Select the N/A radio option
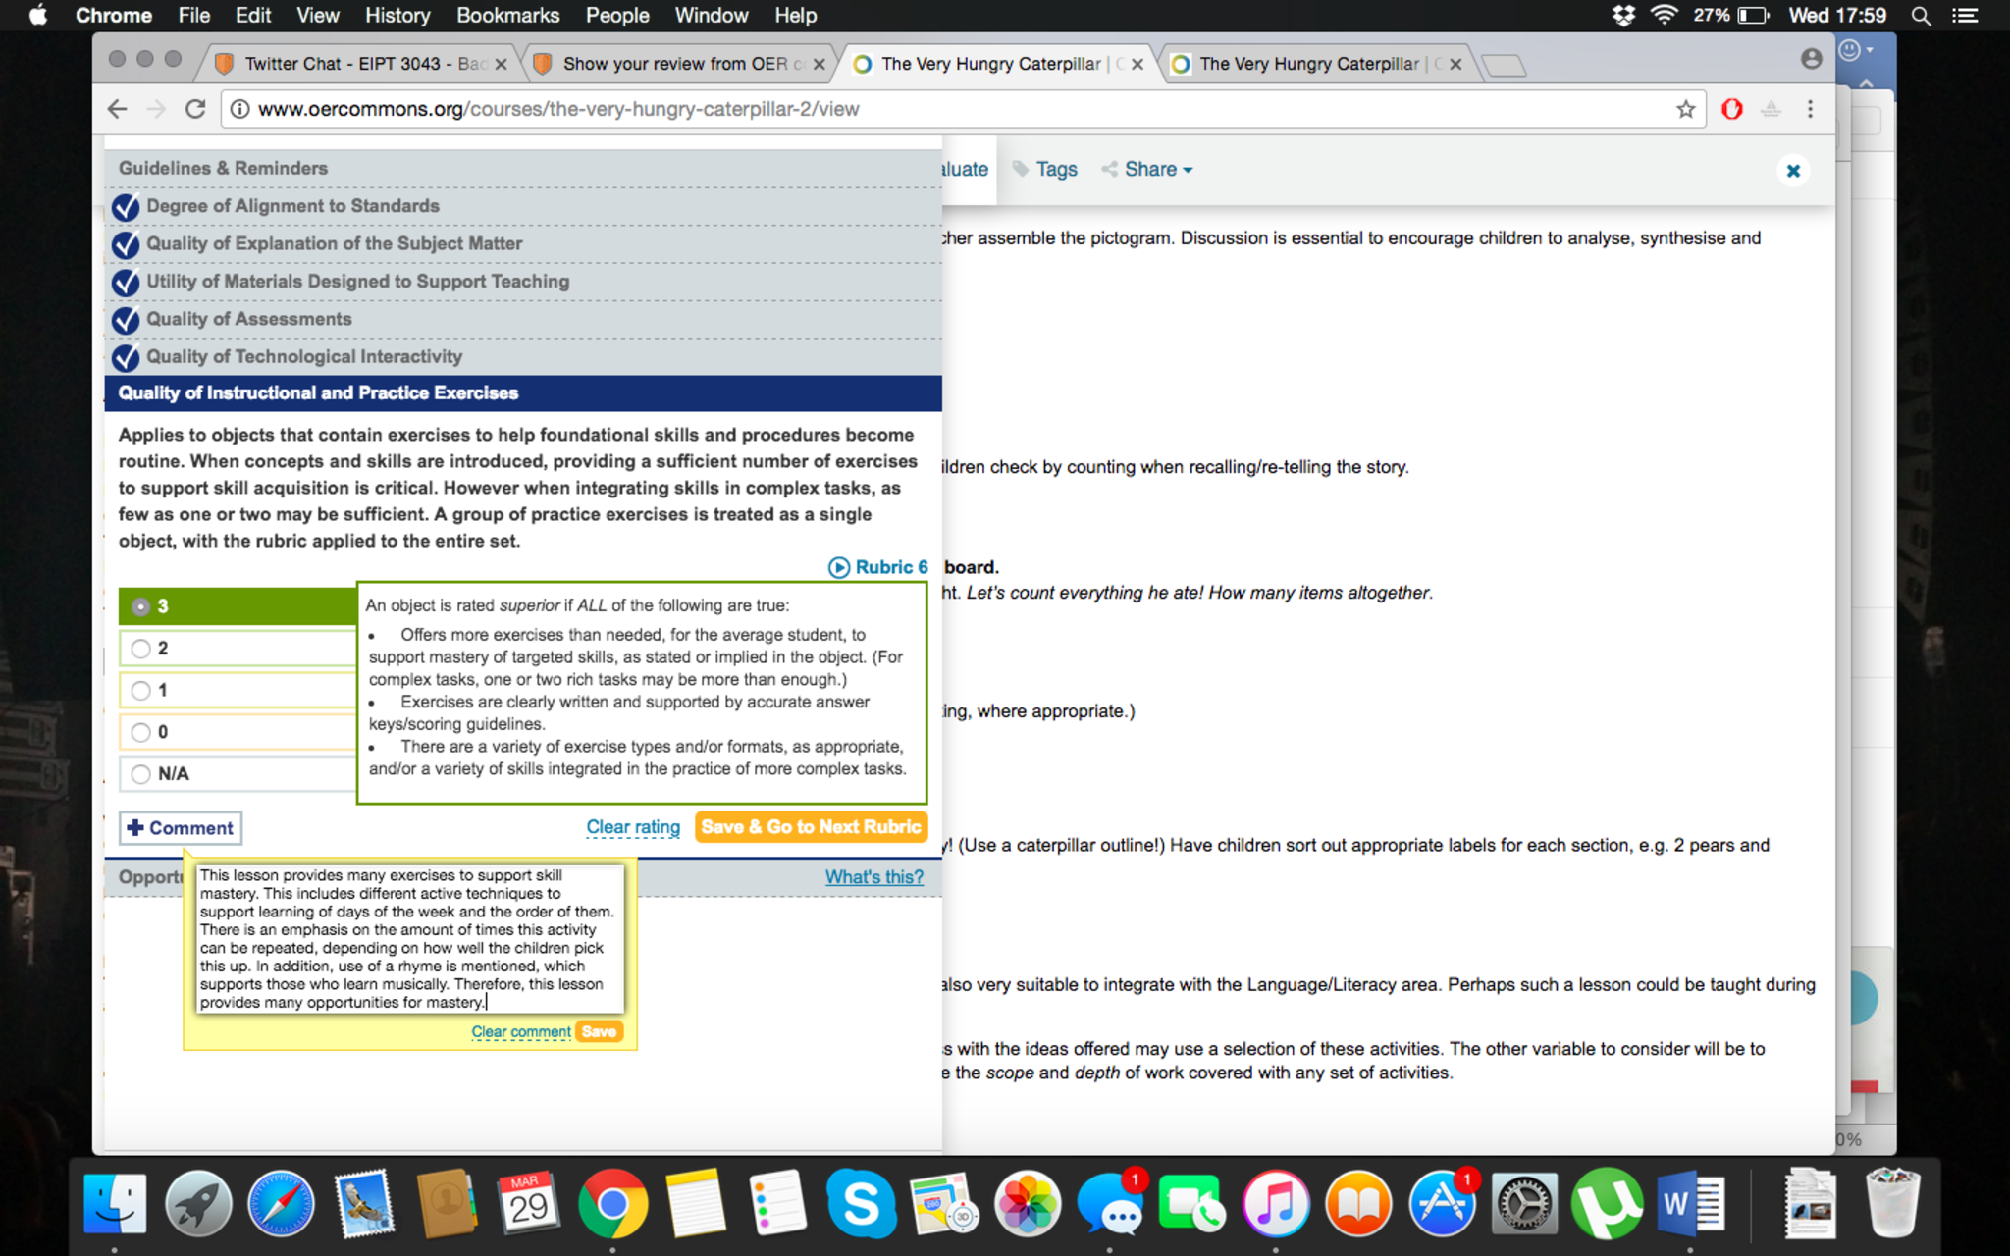This screenshot has height=1256, width=2010. [x=141, y=774]
